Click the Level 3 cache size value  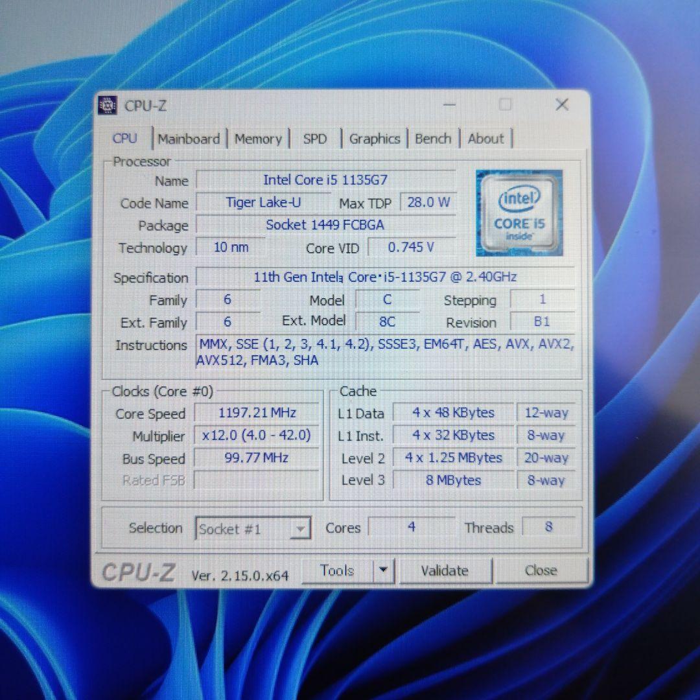[x=454, y=480]
